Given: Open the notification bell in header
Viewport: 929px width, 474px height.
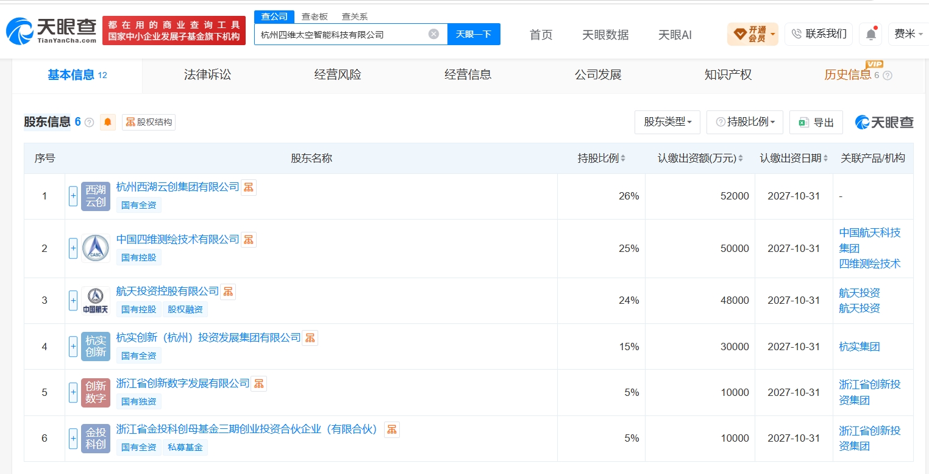Looking at the screenshot, I should click(x=870, y=34).
